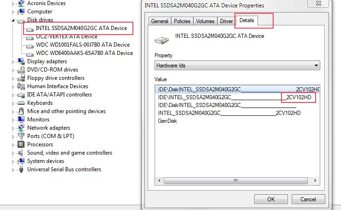Click the Human Interface Devices label
Viewport: 341px width, 210px height.
pyautogui.click(x=58, y=86)
